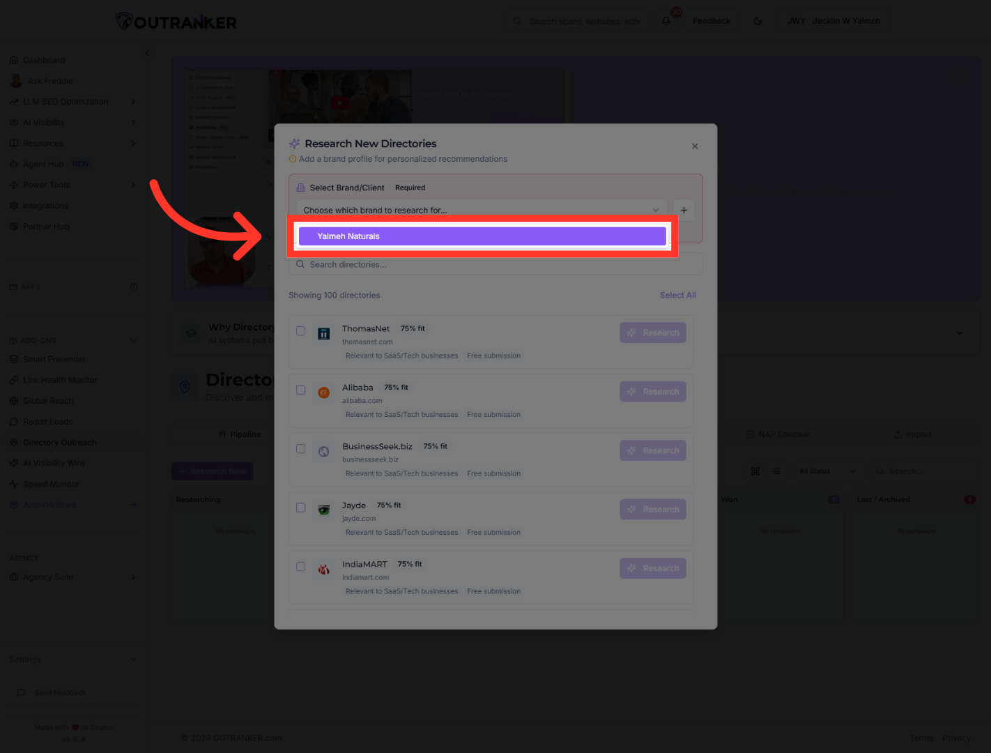Open Directory Outreach in the sidebar

tap(59, 443)
